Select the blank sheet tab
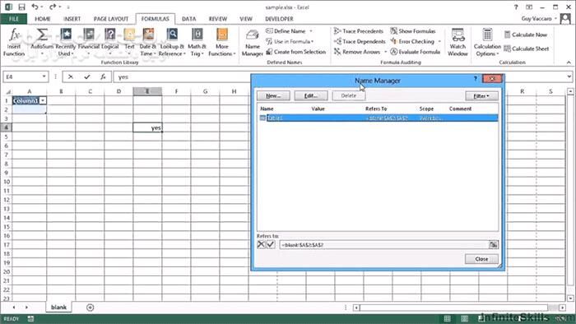Screen dimensions: 576x324 pyautogui.click(x=58, y=307)
